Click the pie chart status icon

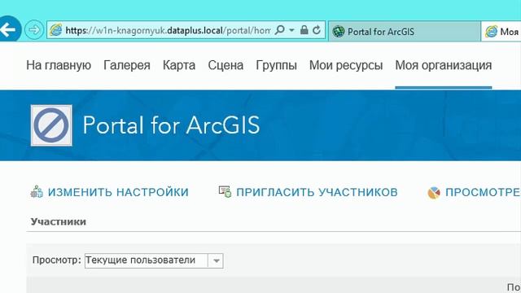click(434, 192)
